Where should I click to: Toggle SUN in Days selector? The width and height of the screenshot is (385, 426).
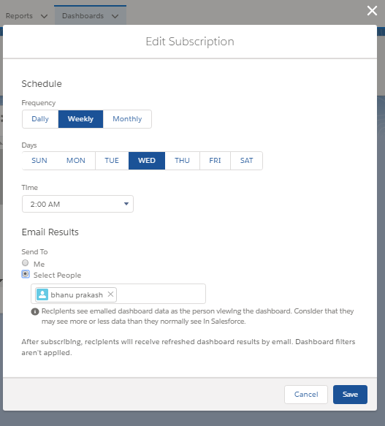[39, 161]
